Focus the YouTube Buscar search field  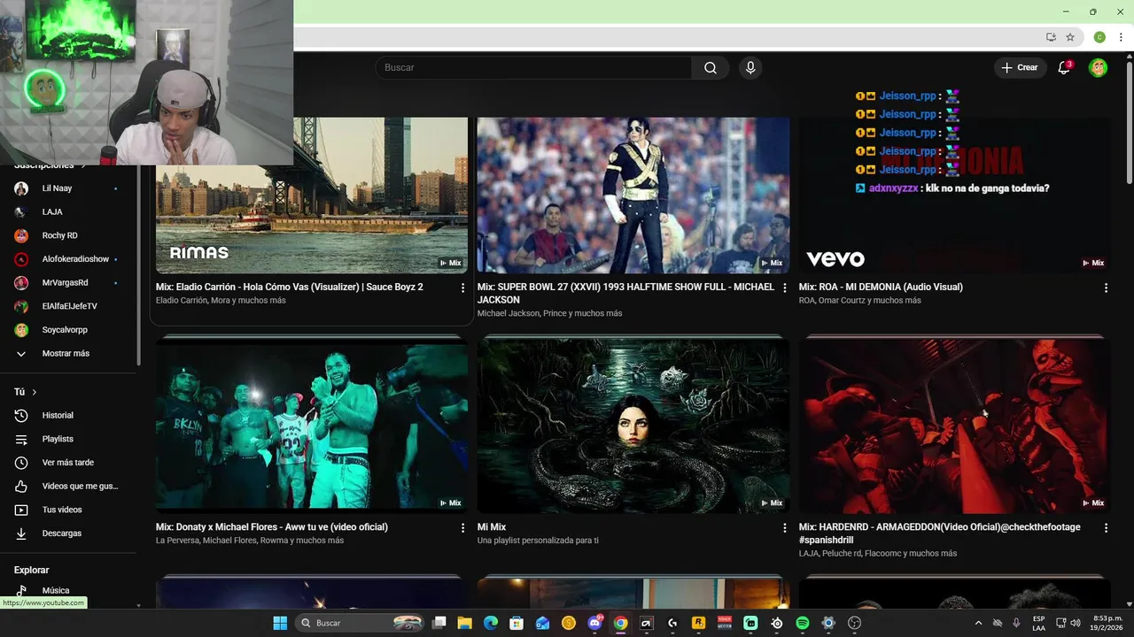[x=534, y=68]
